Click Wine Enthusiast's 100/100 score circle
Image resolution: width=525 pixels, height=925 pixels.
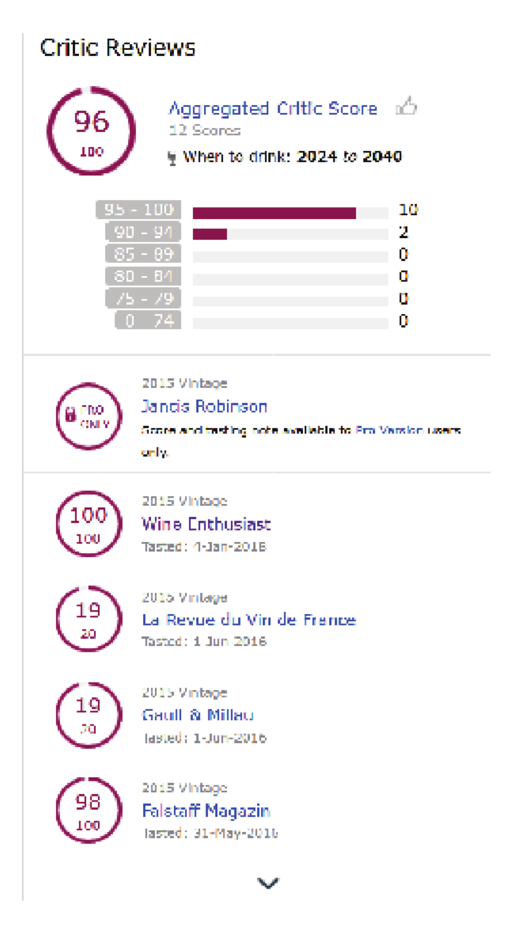click(89, 524)
